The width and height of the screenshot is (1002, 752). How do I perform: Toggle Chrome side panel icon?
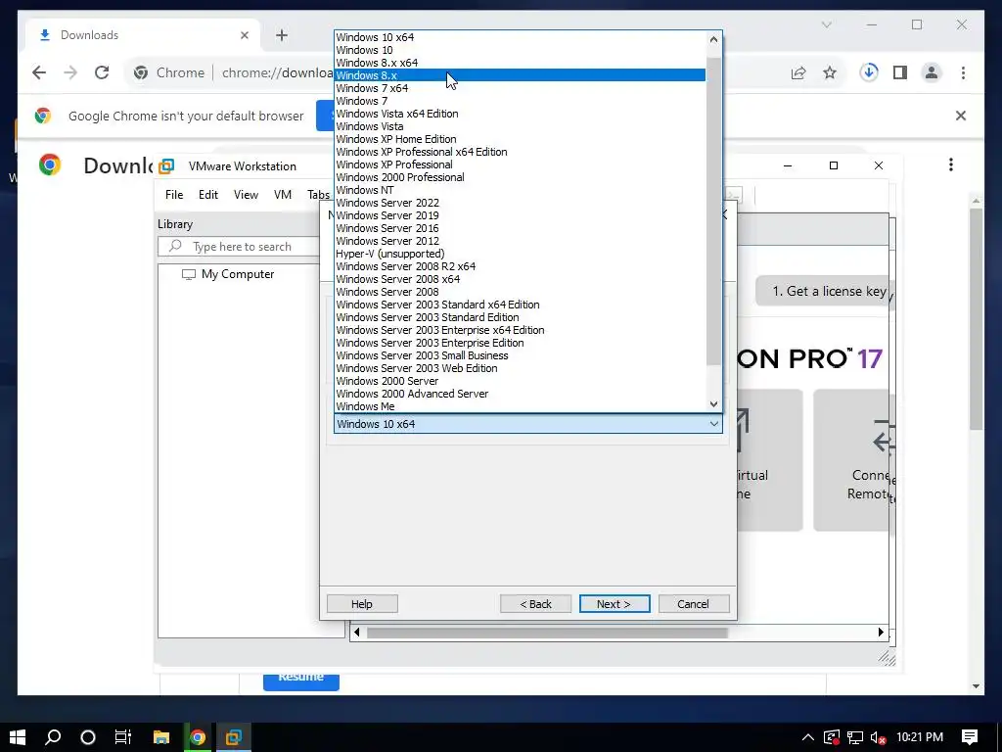(x=900, y=72)
